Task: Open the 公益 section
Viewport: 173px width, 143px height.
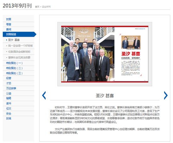Action: coord(8,93)
